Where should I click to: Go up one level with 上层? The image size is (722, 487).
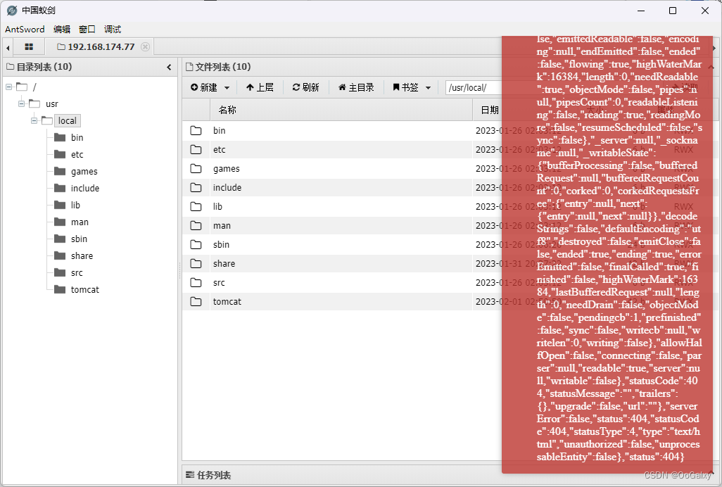tap(260, 87)
